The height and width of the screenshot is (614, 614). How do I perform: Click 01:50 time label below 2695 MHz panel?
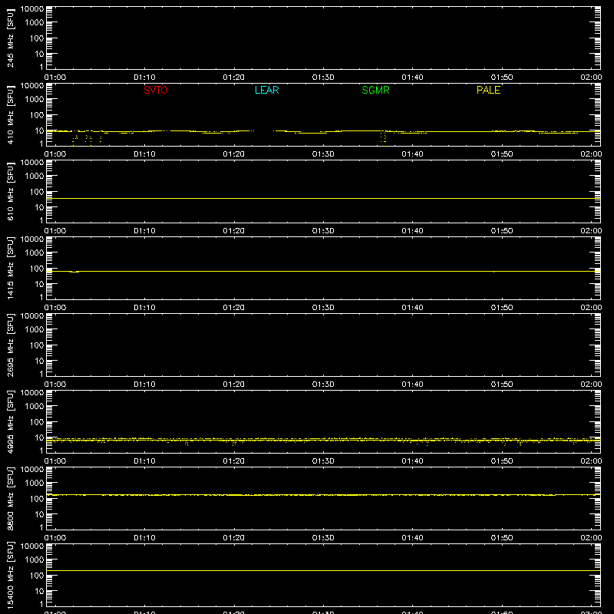(x=502, y=385)
